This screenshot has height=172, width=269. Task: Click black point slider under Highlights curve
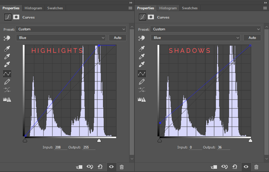pos(25,141)
